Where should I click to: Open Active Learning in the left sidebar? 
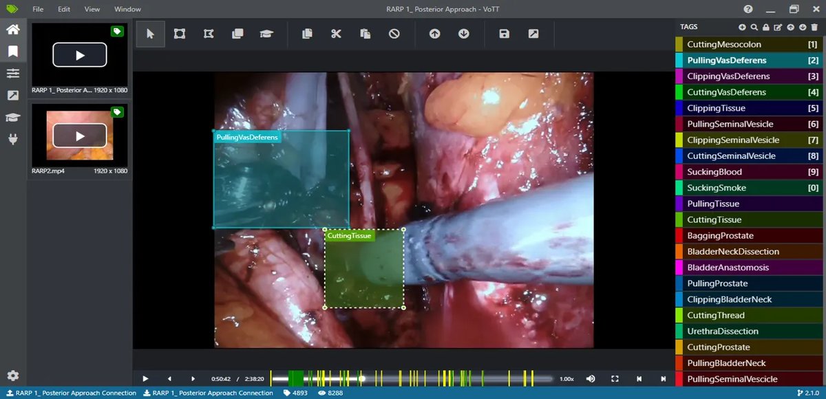pos(12,118)
